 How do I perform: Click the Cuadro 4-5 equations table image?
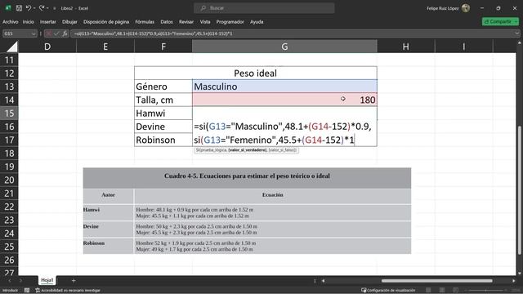click(247, 211)
